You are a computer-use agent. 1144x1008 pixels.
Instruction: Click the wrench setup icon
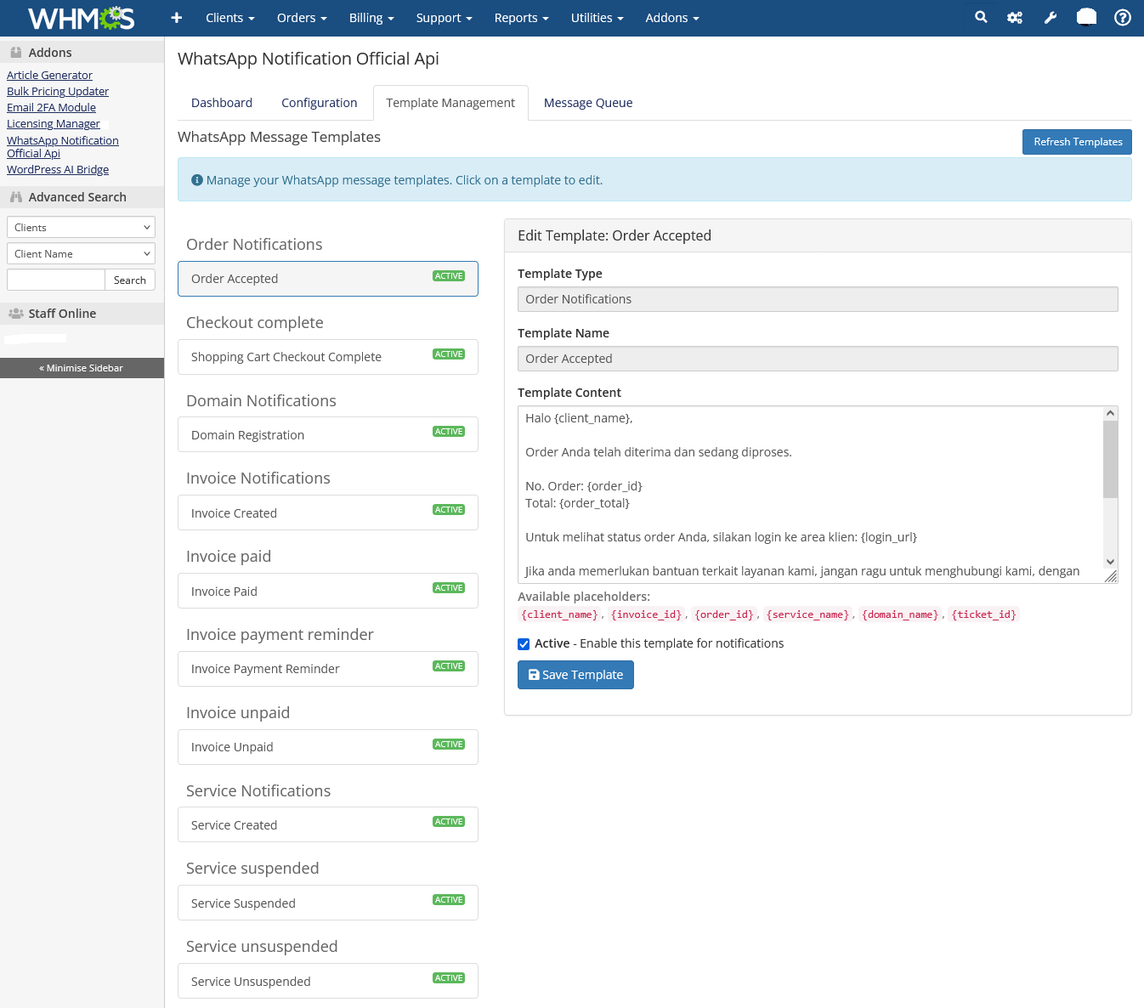(x=1051, y=18)
